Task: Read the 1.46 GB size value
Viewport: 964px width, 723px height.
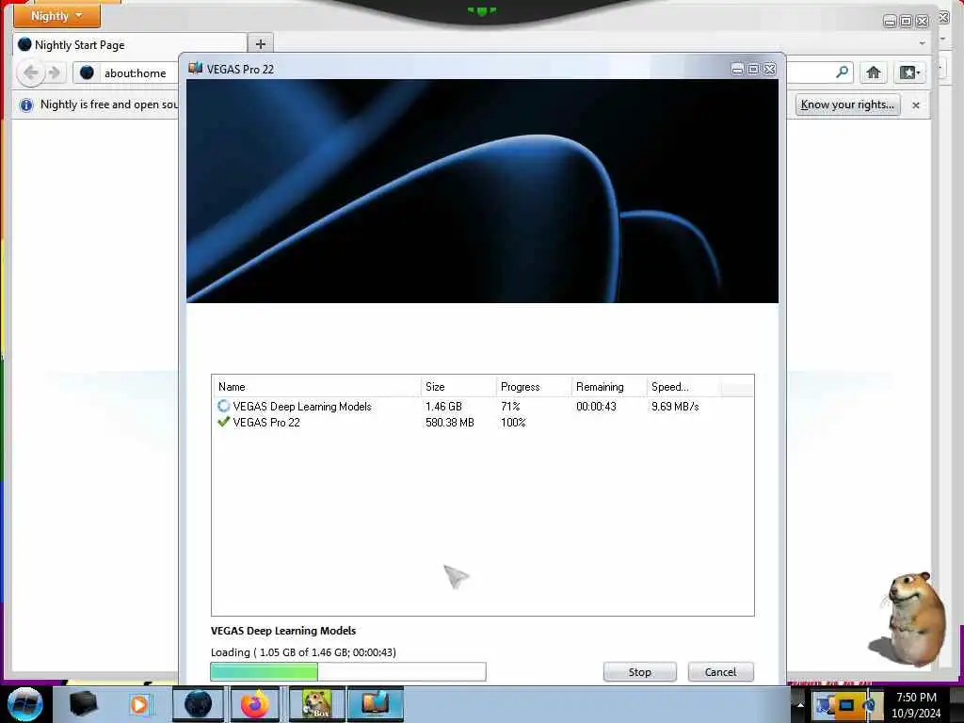Action: 443,407
